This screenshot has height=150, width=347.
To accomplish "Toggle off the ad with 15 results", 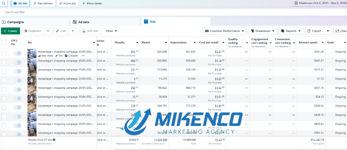I will pos(17,98).
